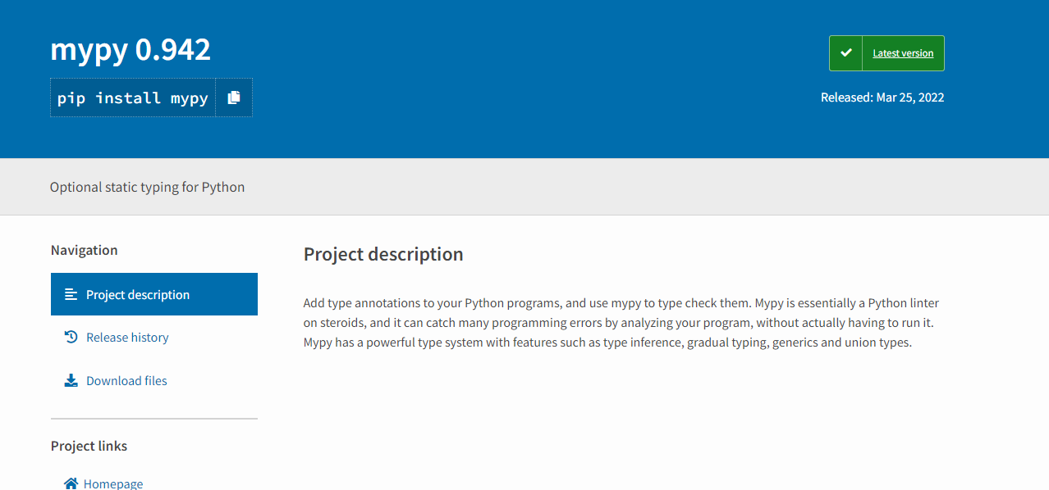The image size is (1049, 490).
Task: Click the Project description text-lines icon
Action: (x=71, y=293)
